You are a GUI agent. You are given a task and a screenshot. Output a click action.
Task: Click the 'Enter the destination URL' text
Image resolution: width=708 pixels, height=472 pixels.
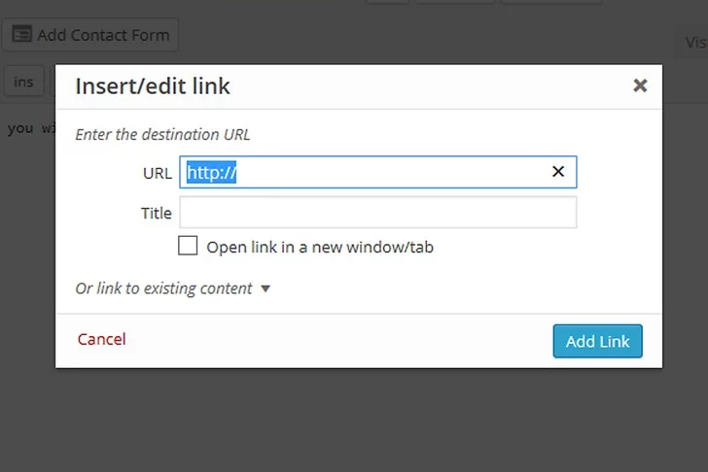click(x=162, y=135)
